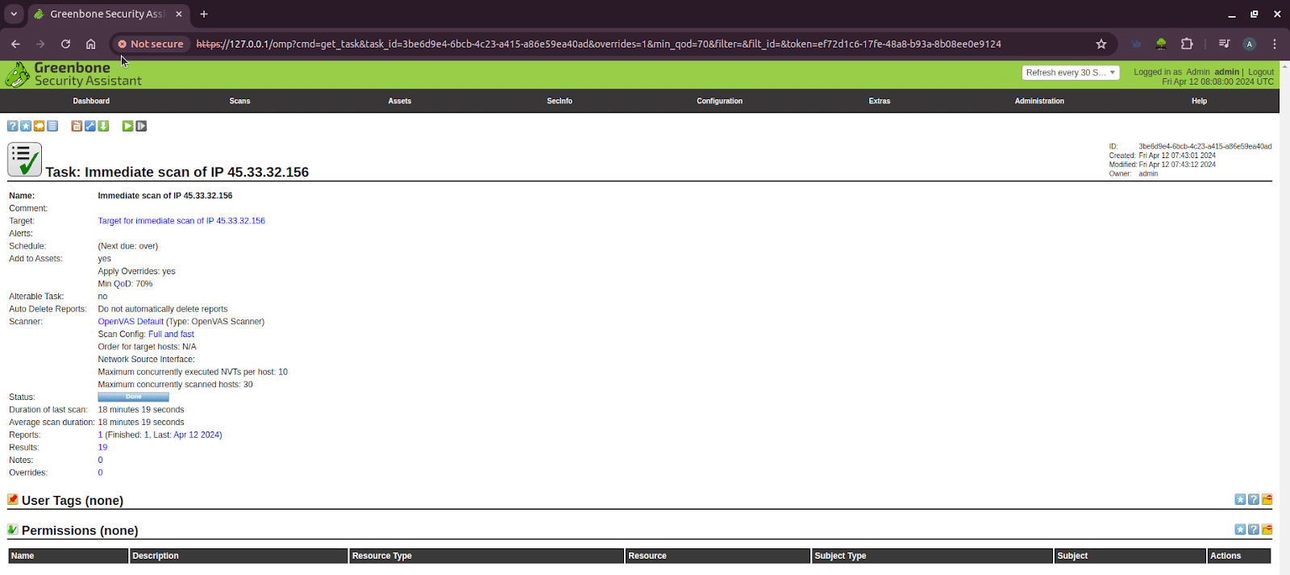Click the large task checklist icon
1290x575 pixels.
pos(24,160)
